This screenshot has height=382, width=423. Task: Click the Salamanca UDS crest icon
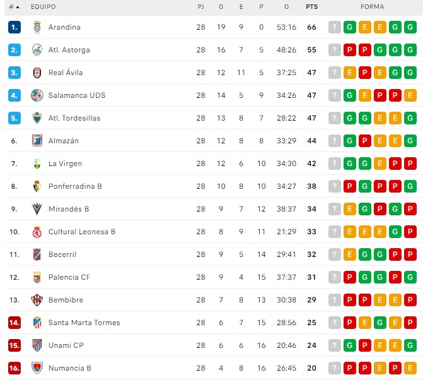(37, 95)
